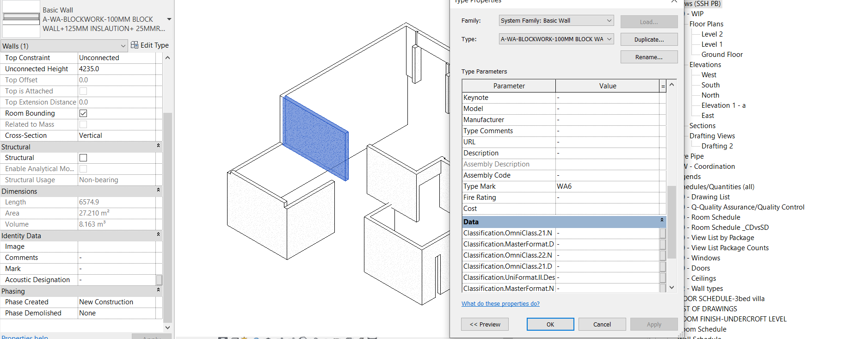Collapse the Structural section in Properties

158,146
